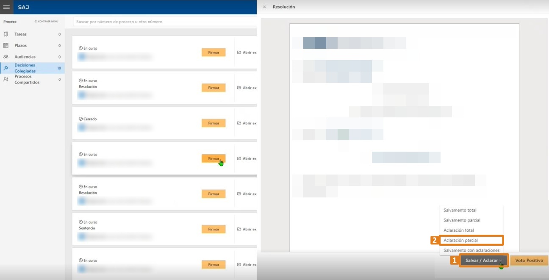Go to Audiencias section
The height and width of the screenshot is (280, 549).
pyautogui.click(x=32, y=57)
